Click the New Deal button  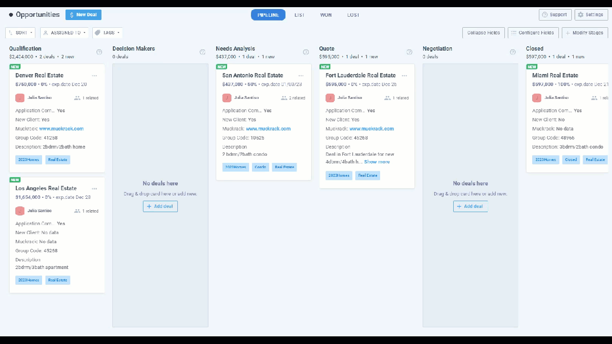[x=83, y=15]
